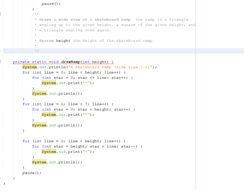244x195 pixels.
Task: Click the drawRamp method name
Action: 71,62
